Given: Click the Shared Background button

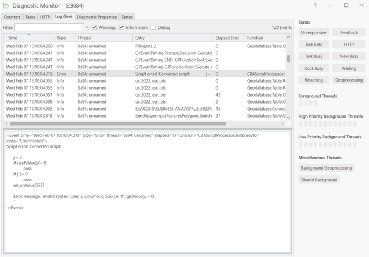Looking at the screenshot, I should coord(319,180).
